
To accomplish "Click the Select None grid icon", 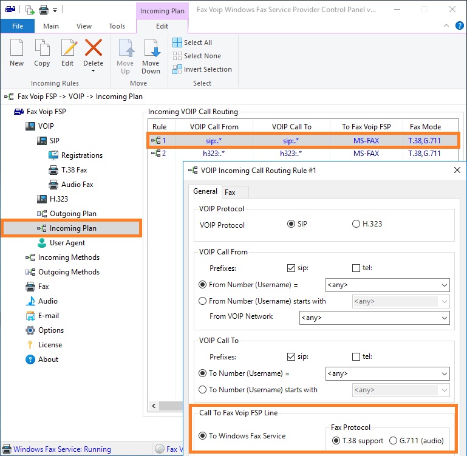I will tap(177, 56).
